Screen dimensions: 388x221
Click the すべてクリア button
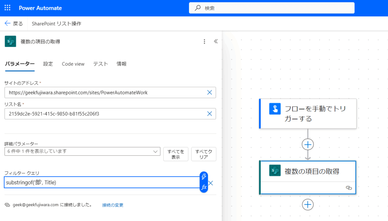[203, 154]
